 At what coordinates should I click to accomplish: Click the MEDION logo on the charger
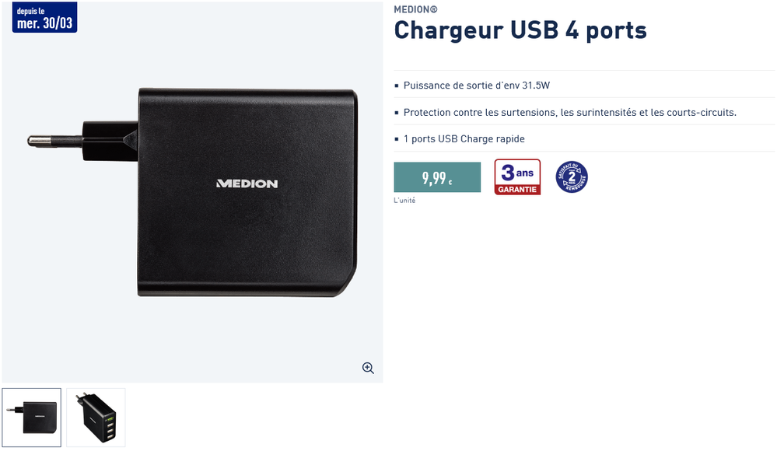(247, 184)
